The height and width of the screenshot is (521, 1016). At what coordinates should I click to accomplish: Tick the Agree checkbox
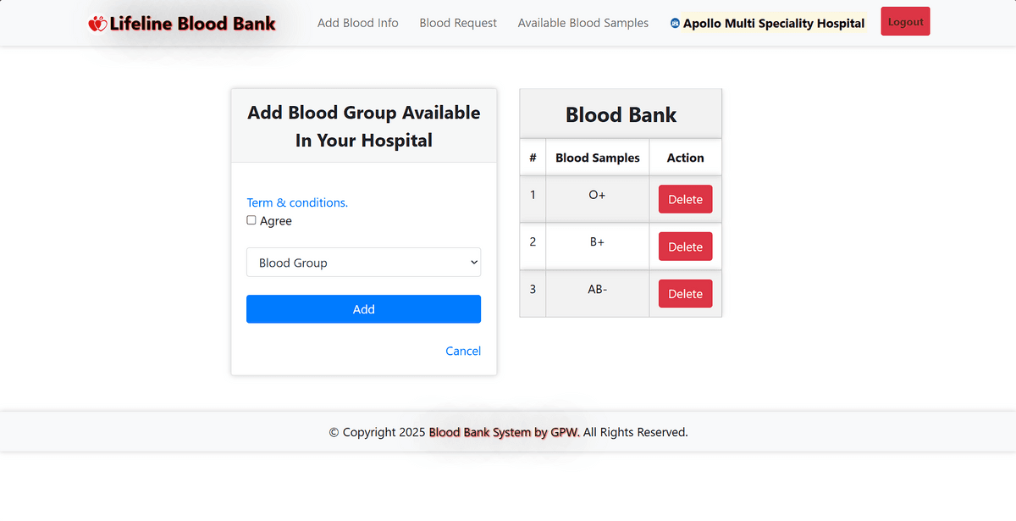(x=251, y=220)
